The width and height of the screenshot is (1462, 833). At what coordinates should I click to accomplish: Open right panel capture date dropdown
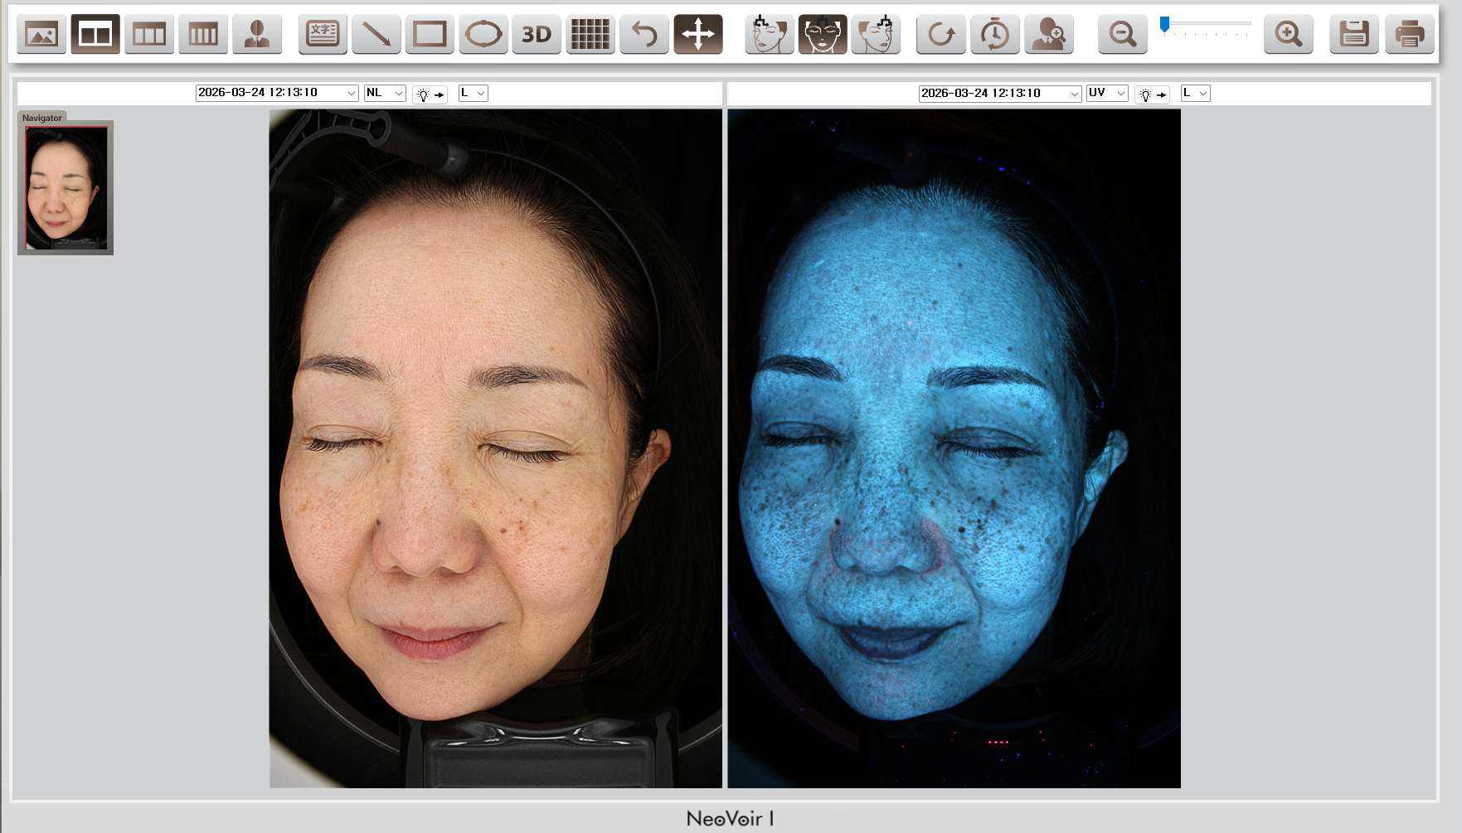pos(1000,93)
